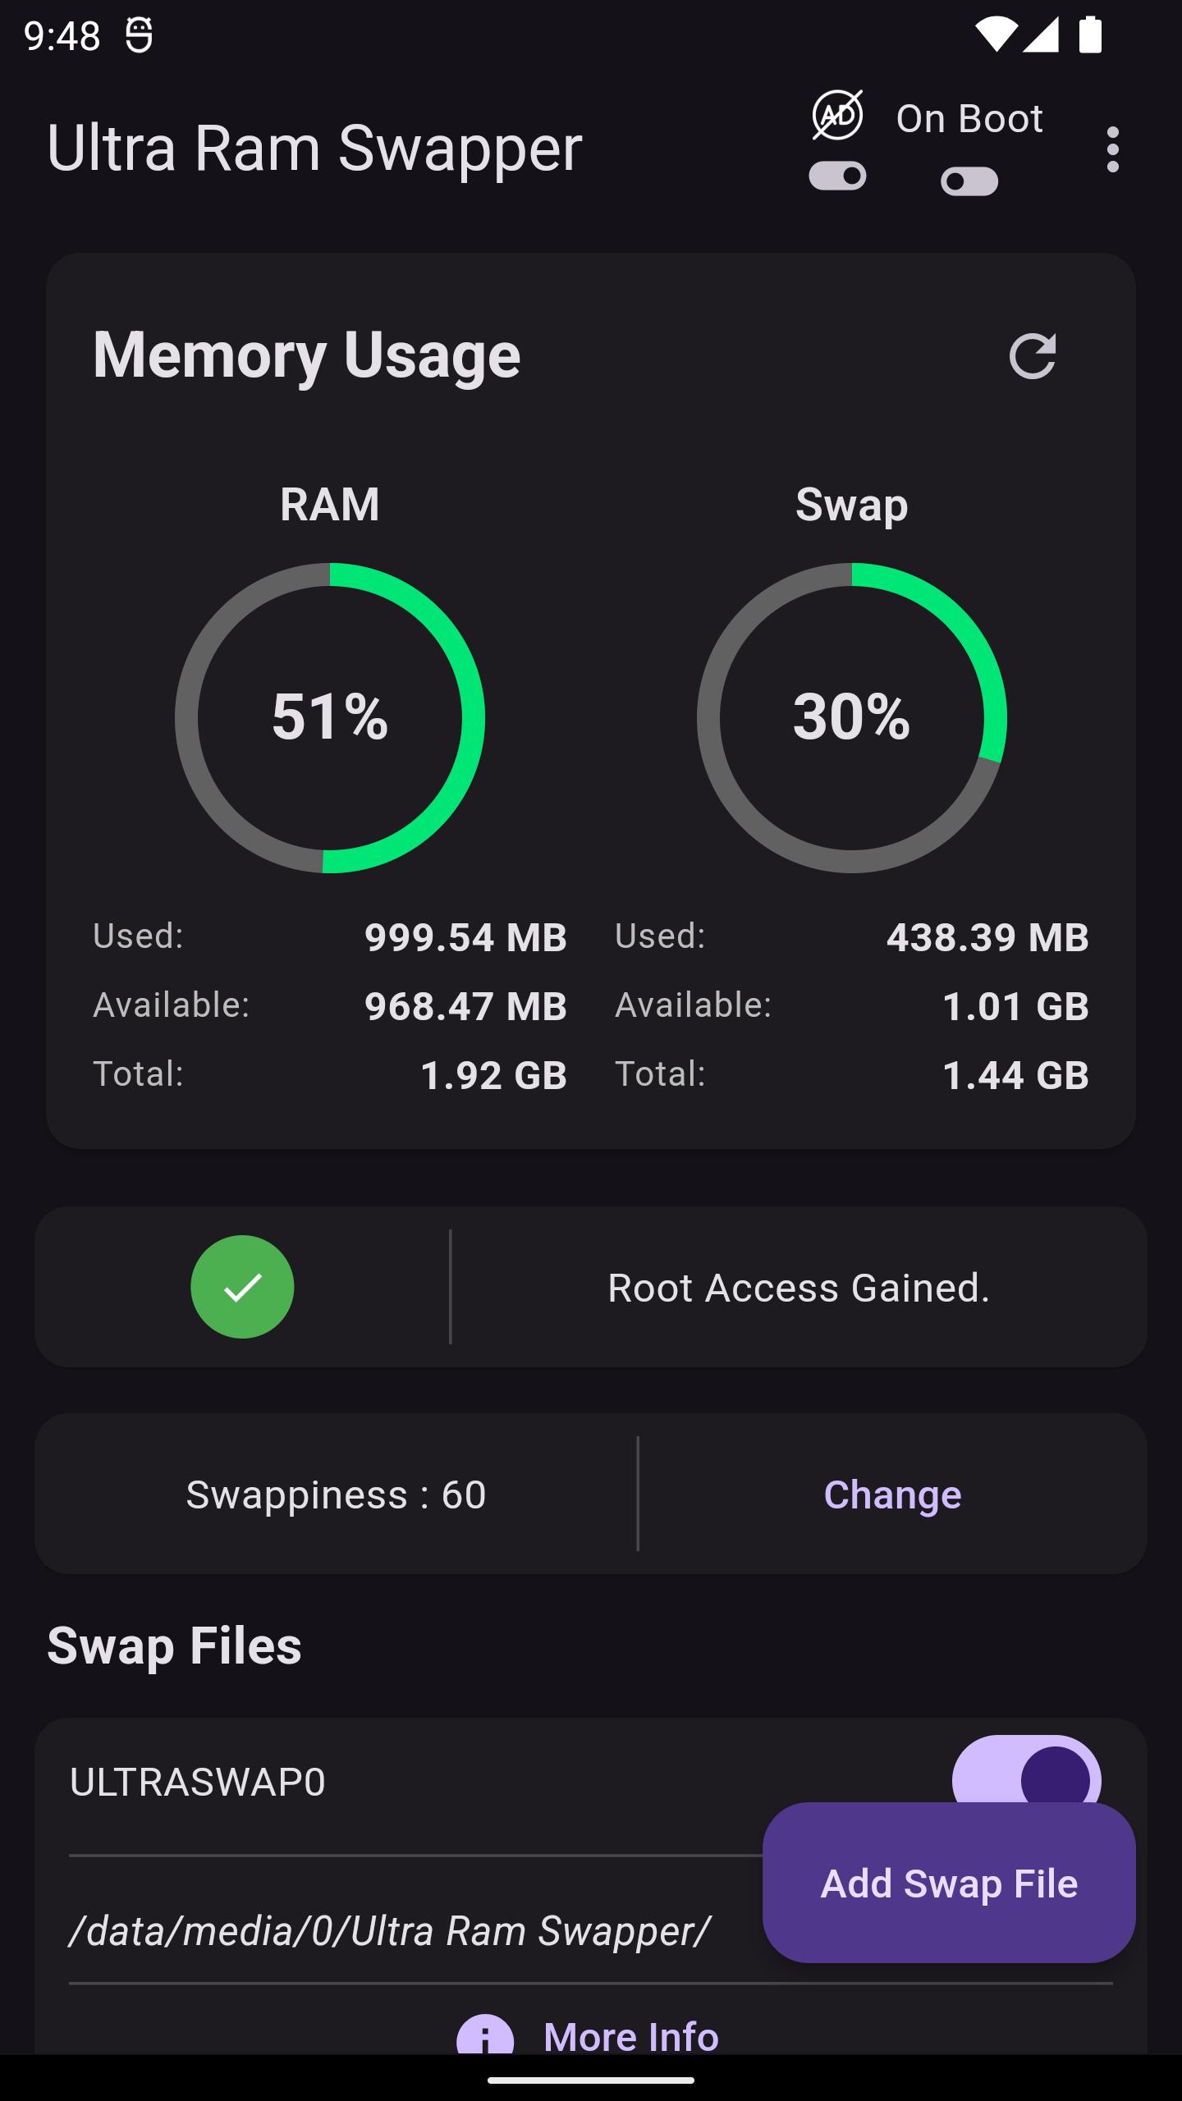Change the swappiness value
The width and height of the screenshot is (1182, 2101).
click(892, 1495)
